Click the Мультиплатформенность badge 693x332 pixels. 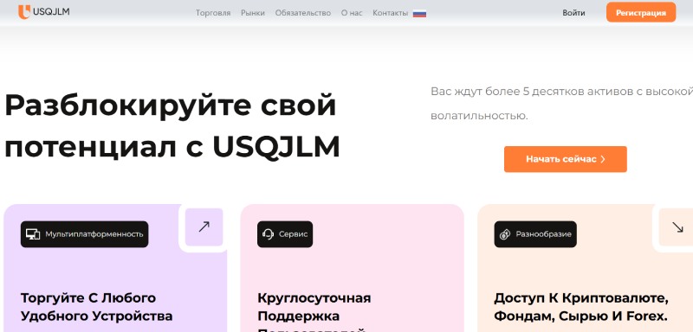tap(84, 234)
